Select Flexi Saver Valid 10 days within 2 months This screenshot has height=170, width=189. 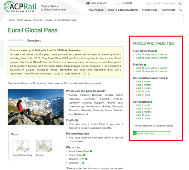pyautogui.click(x=152, y=54)
